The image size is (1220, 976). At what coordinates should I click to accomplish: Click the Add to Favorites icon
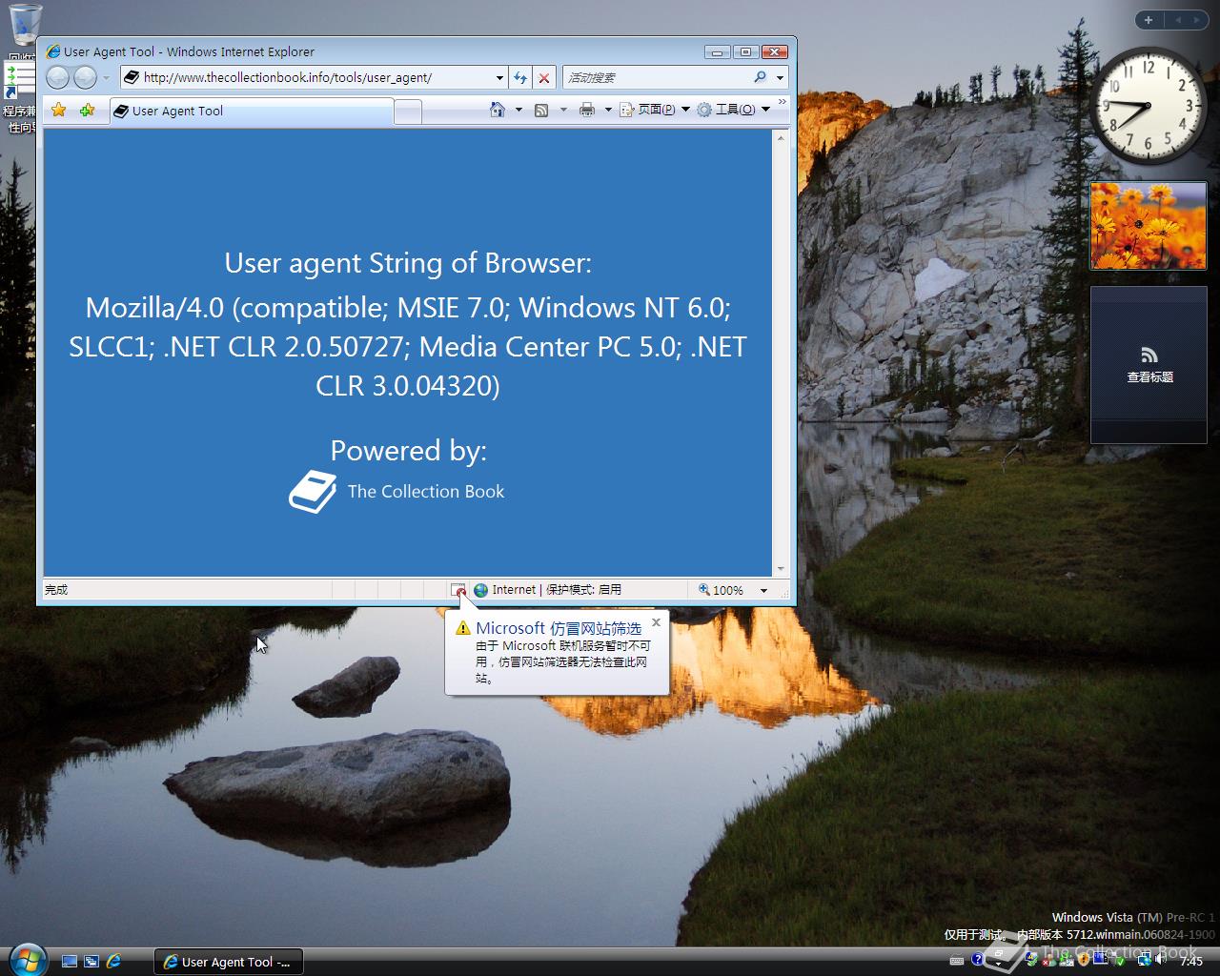(x=87, y=111)
